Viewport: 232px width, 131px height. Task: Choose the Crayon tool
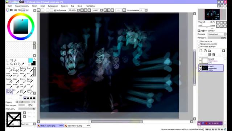tap(23, 80)
